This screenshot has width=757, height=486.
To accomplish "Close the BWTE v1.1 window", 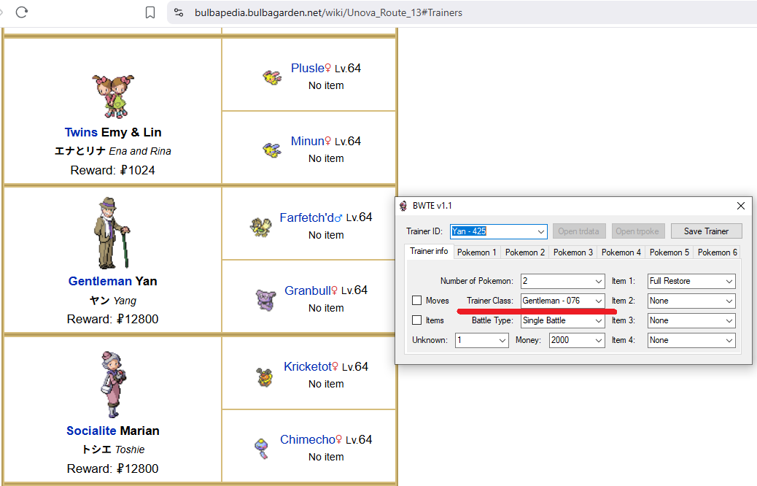I will tap(741, 206).
